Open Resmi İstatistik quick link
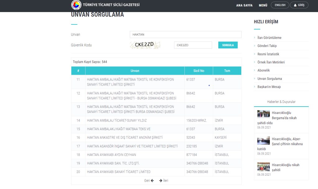The width and height of the screenshot is (318, 189). coord(268,54)
